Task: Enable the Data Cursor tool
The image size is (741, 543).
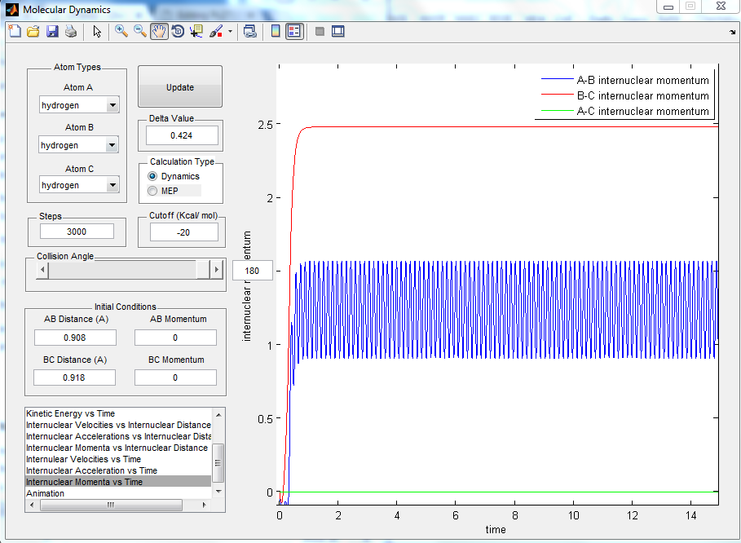Action: pyautogui.click(x=196, y=32)
